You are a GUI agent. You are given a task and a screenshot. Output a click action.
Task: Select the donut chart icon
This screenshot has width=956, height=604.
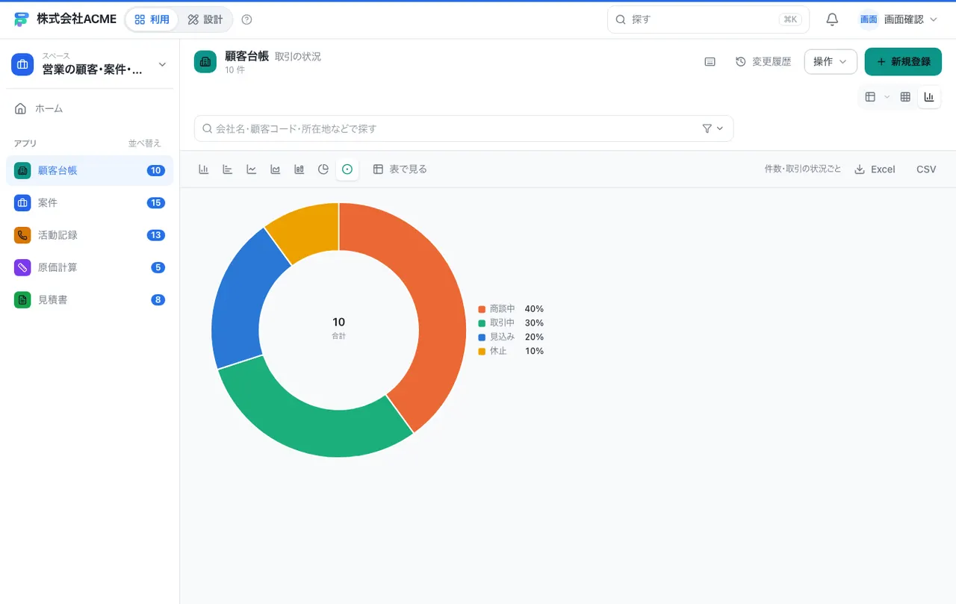(347, 169)
